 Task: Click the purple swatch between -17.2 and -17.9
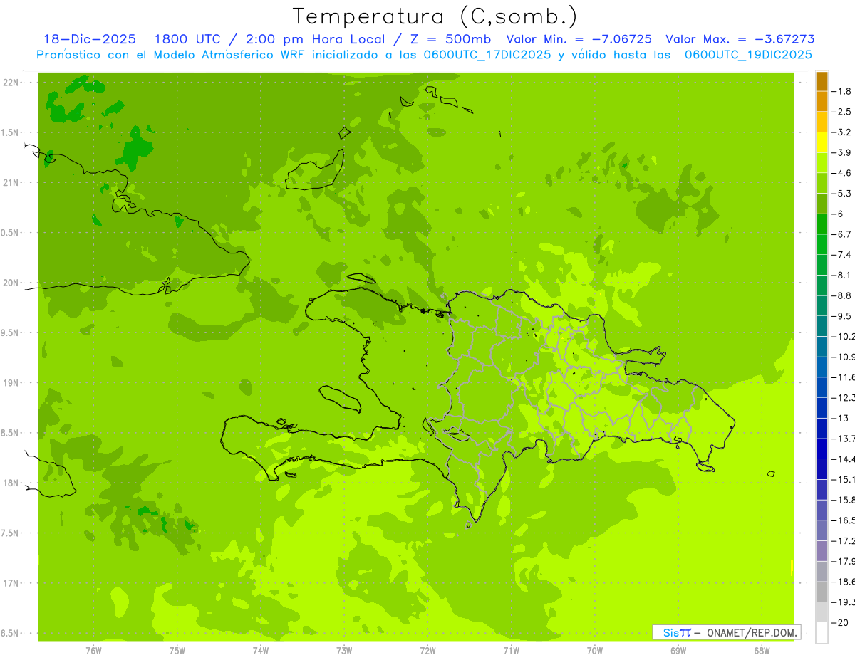coord(822,551)
